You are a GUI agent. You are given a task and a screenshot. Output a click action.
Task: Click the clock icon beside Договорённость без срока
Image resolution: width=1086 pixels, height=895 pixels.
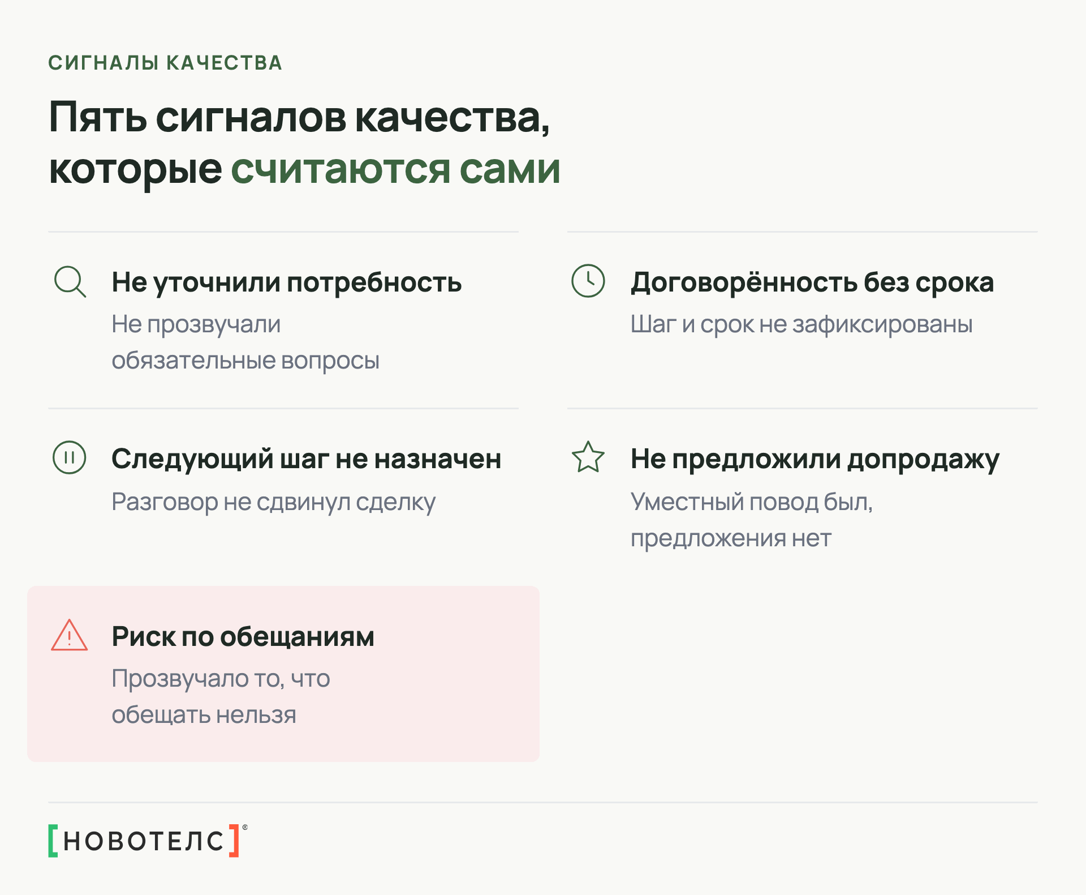coord(588,281)
